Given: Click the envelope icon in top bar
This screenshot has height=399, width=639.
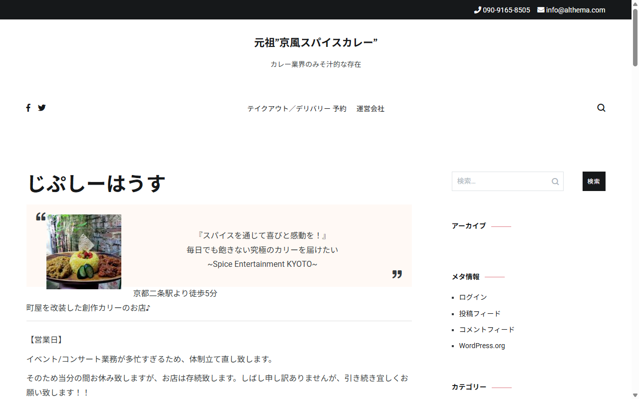Looking at the screenshot, I should 541,10.
